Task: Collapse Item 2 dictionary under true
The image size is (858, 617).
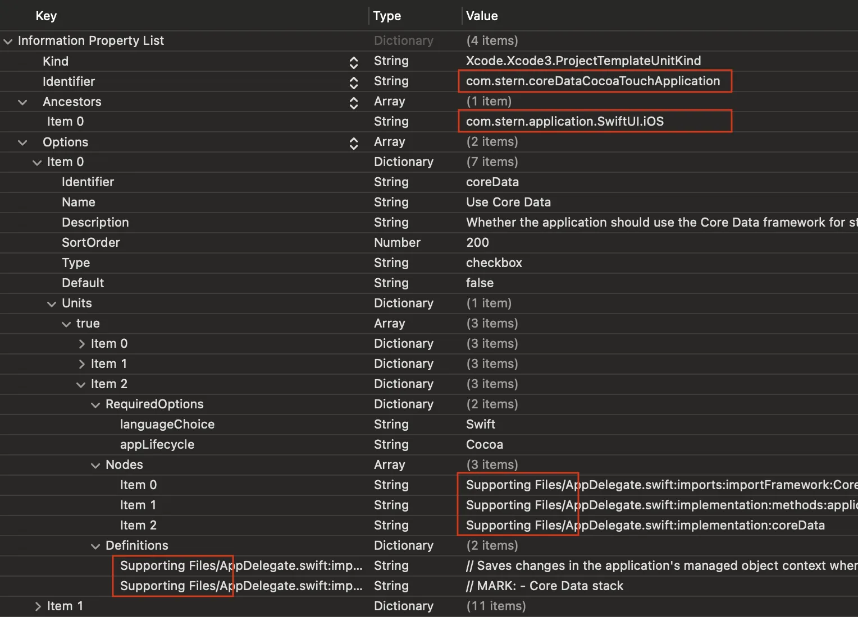Action: (81, 385)
